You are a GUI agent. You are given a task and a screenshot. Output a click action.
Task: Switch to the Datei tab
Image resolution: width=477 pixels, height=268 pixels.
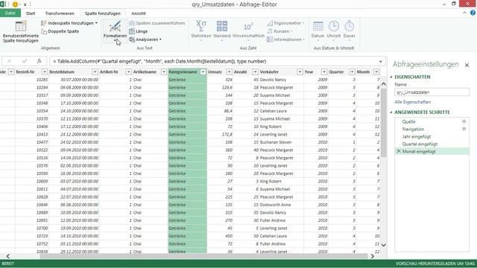(x=10, y=13)
